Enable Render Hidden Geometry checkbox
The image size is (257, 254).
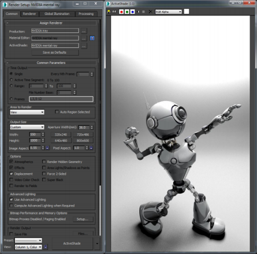point(44,162)
